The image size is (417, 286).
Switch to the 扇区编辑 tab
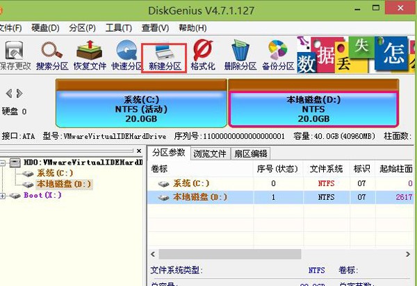click(250, 153)
